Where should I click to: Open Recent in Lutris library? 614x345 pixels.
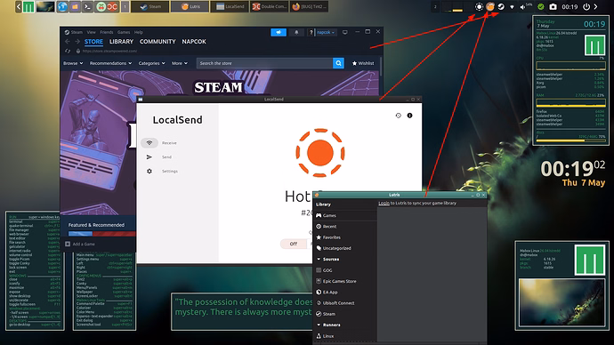coord(345,227)
